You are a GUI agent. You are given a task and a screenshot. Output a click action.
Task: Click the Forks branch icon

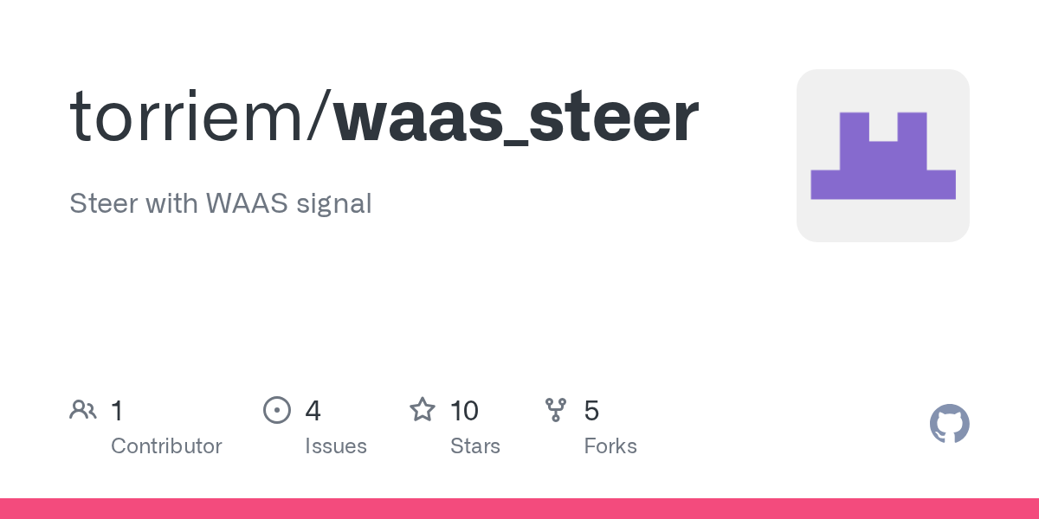[556, 410]
